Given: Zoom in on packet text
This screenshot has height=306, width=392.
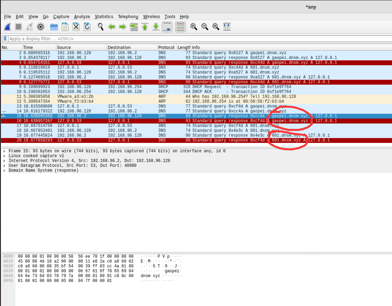Looking at the screenshot, I should pyautogui.click(x=194, y=27).
